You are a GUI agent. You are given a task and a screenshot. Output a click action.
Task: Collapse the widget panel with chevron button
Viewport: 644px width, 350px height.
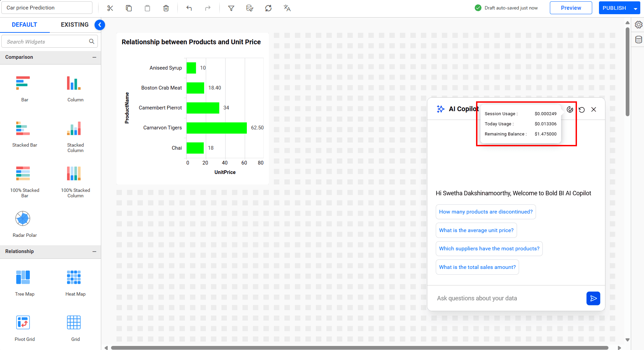pos(100,25)
